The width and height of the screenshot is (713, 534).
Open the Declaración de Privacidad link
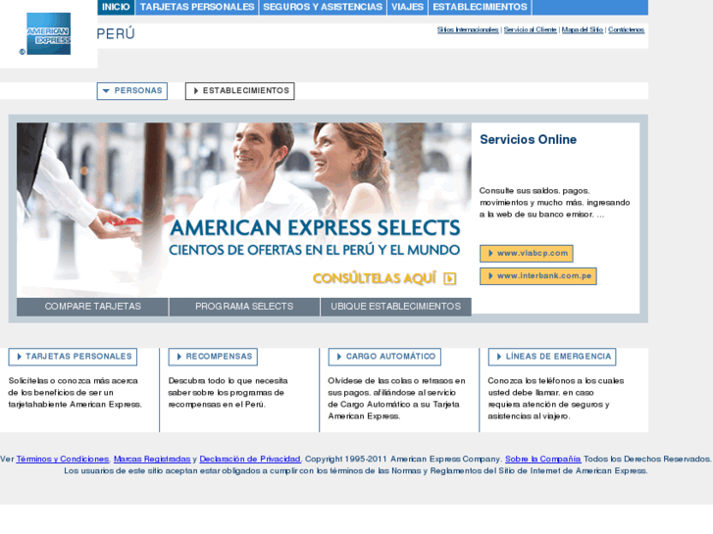(x=250, y=459)
